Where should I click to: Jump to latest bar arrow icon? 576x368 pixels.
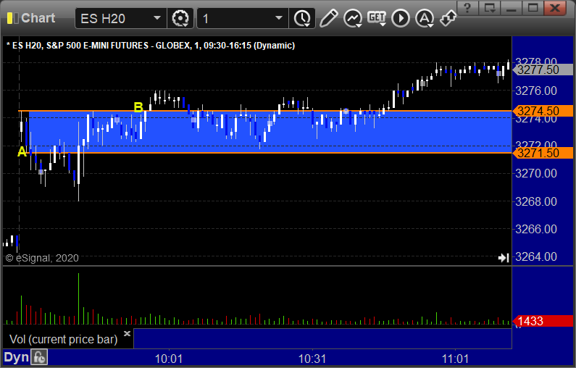pos(504,258)
